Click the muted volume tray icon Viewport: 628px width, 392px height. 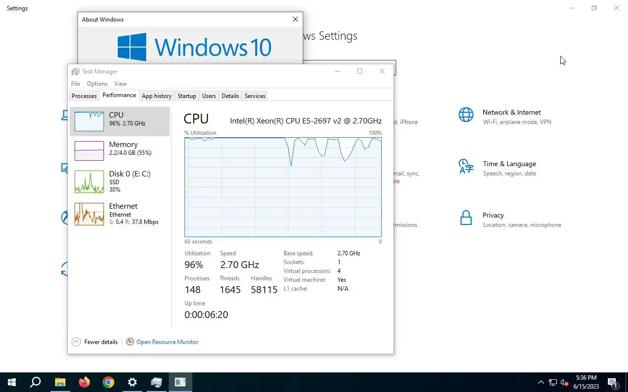point(565,382)
